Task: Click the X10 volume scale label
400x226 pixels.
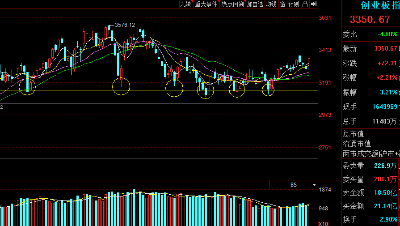Action: tap(324, 223)
